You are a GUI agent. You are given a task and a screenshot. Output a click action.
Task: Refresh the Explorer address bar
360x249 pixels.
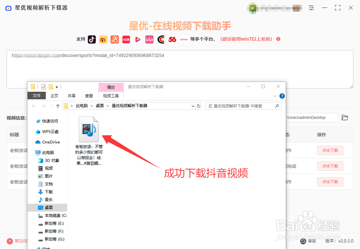pyautogui.click(x=199, y=106)
